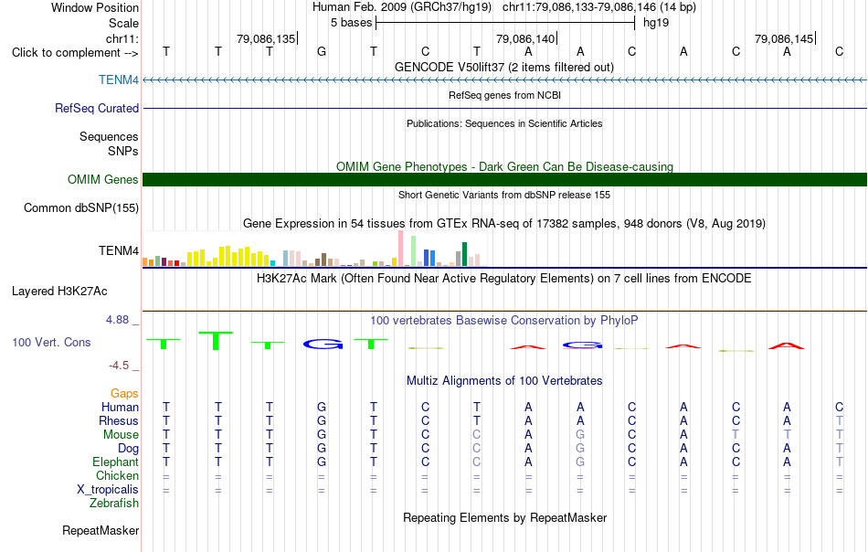Open the Layered H3K27Ac track settings
The width and height of the screenshot is (868, 552).
(x=59, y=292)
